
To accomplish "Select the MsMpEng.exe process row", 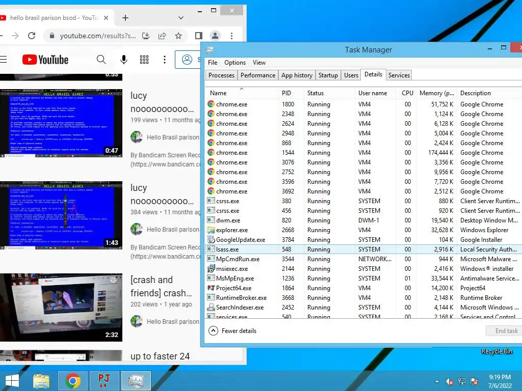I will tap(363, 278).
